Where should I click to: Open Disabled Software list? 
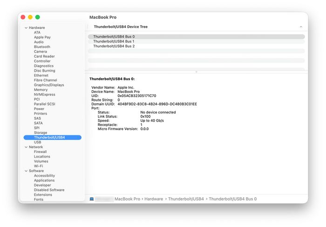coord(49,190)
